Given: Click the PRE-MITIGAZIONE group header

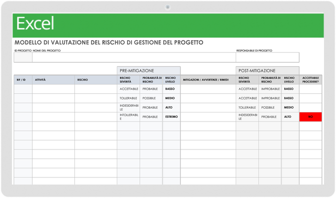Looking at the screenshot, I should coord(148,71).
